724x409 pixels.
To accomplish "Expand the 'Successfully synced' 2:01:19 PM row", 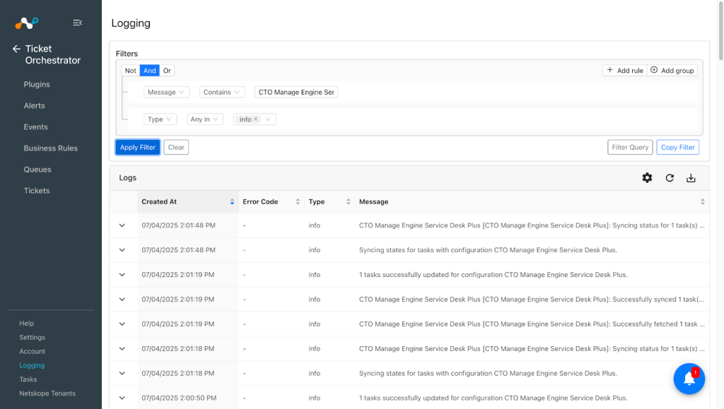I will [x=122, y=300].
